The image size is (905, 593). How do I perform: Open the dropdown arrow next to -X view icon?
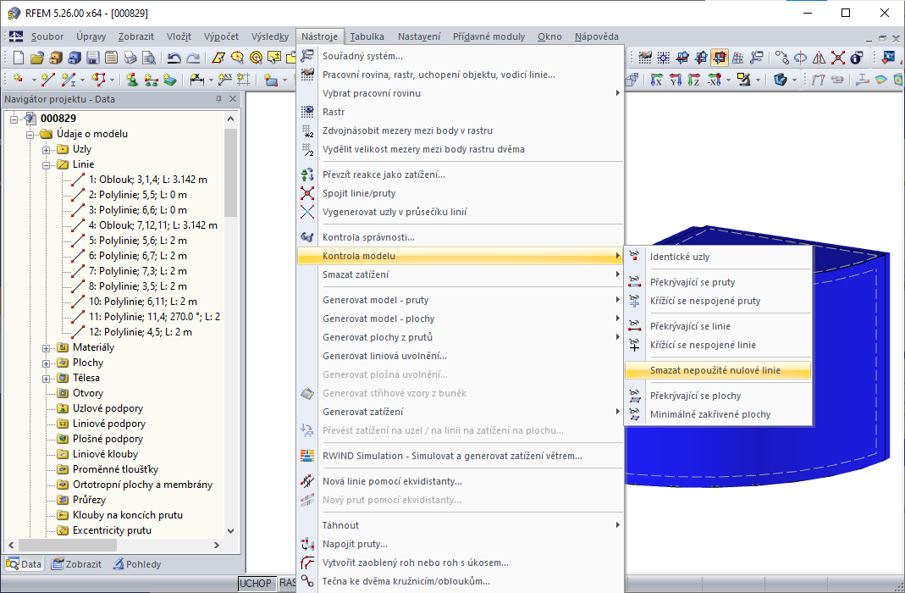(728, 80)
